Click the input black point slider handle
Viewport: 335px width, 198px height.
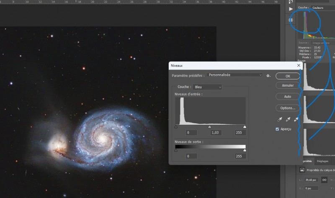pyautogui.click(x=176, y=127)
